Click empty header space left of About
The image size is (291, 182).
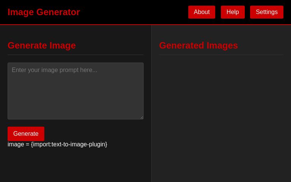133,12
